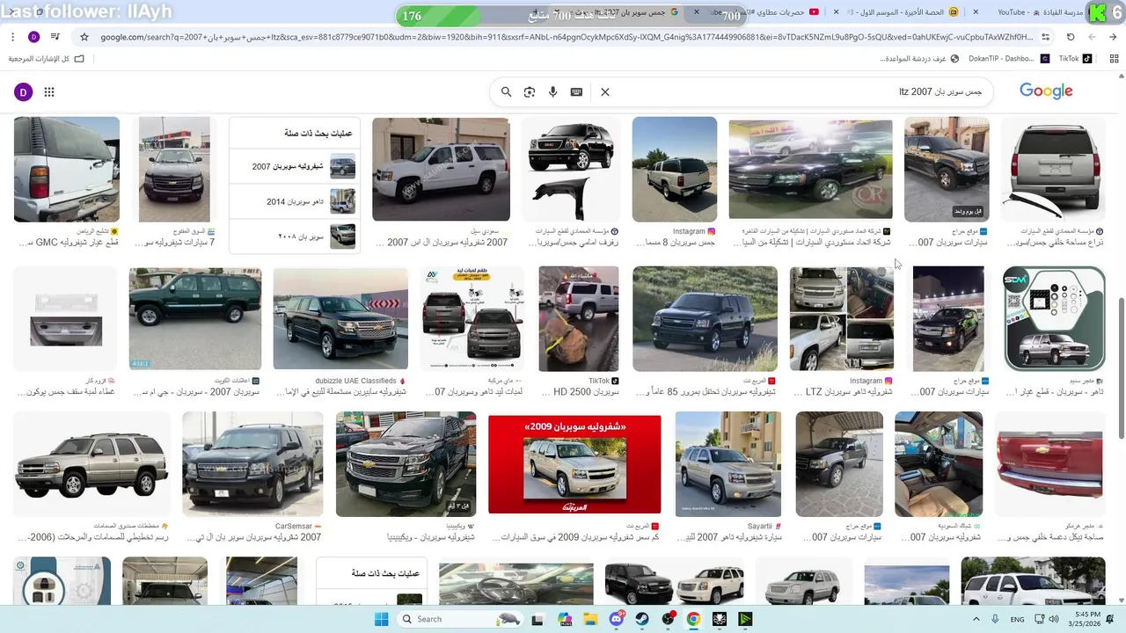Show hidden system tray icons
This screenshot has height=633, width=1126.
pyautogui.click(x=975, y=619)
